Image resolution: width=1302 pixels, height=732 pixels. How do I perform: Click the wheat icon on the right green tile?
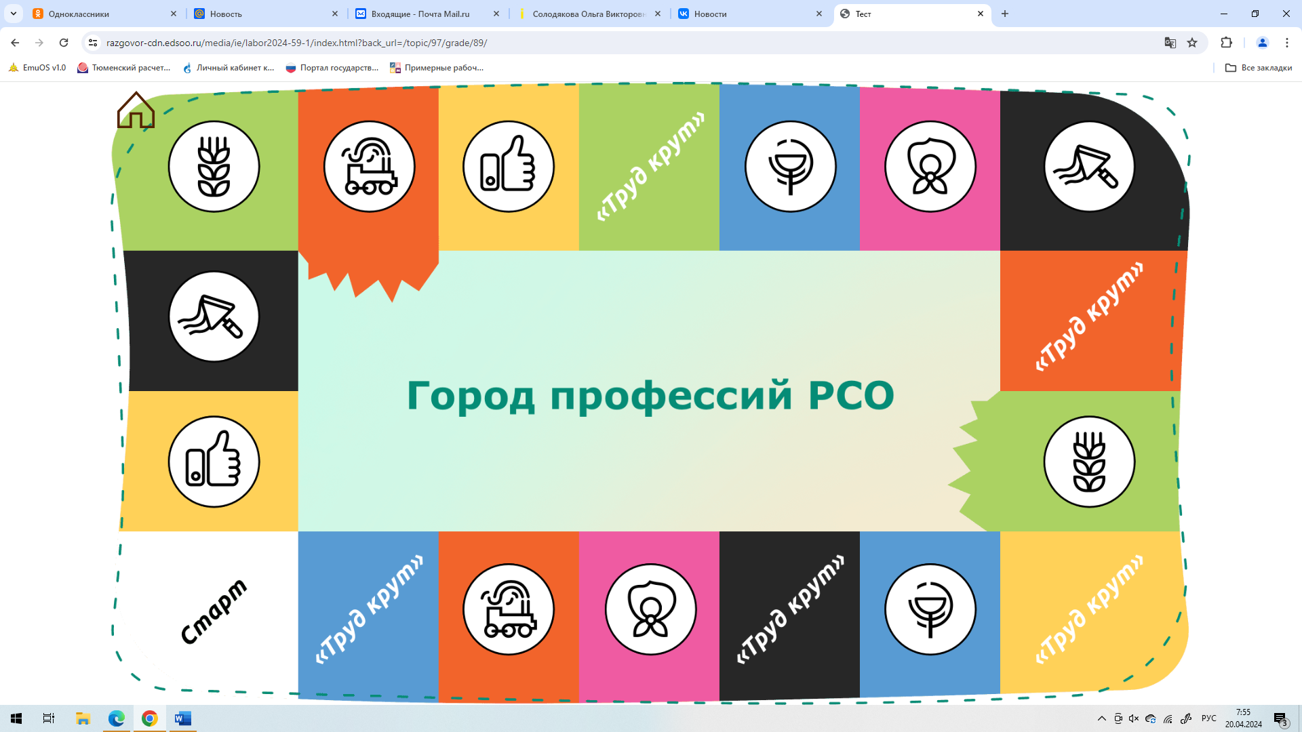(x=1089, y=462)
